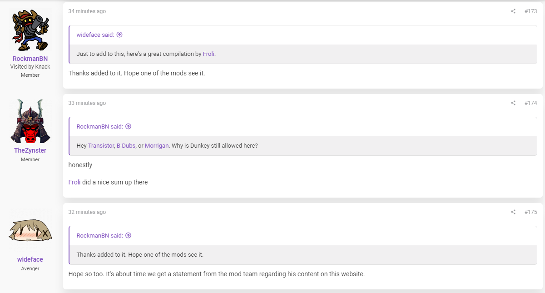Open post permalink #173
Viewport: 545px width, 293px height.
click(530, 11)
